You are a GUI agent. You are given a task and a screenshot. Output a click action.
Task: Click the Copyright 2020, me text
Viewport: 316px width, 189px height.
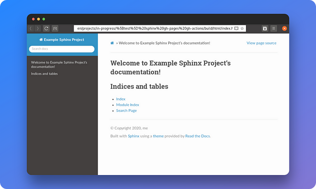click(x=129, y=128)
